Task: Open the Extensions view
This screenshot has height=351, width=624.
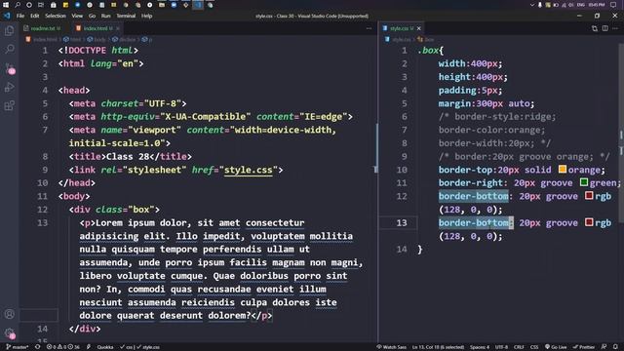Action: pos(9,105)
